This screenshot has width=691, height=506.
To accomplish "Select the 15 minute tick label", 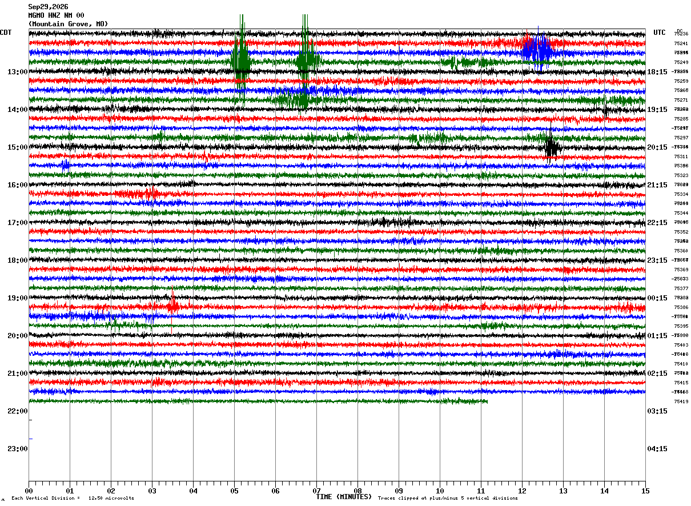I will (645, 491).
